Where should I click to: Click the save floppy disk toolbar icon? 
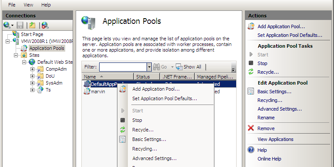(x=20, y=25)
